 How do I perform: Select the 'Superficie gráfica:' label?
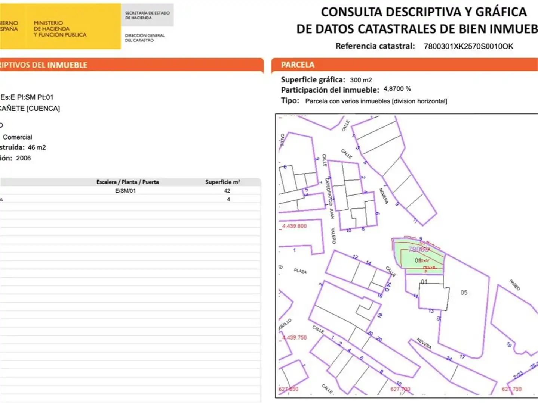(313, 79)
